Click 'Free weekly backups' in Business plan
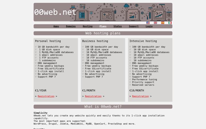Screen dimensions: 206x129 tap(98, 66)
